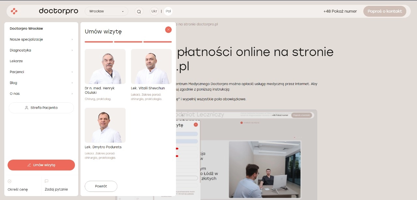Open the search magnifier icon

[x=139, y=11]
